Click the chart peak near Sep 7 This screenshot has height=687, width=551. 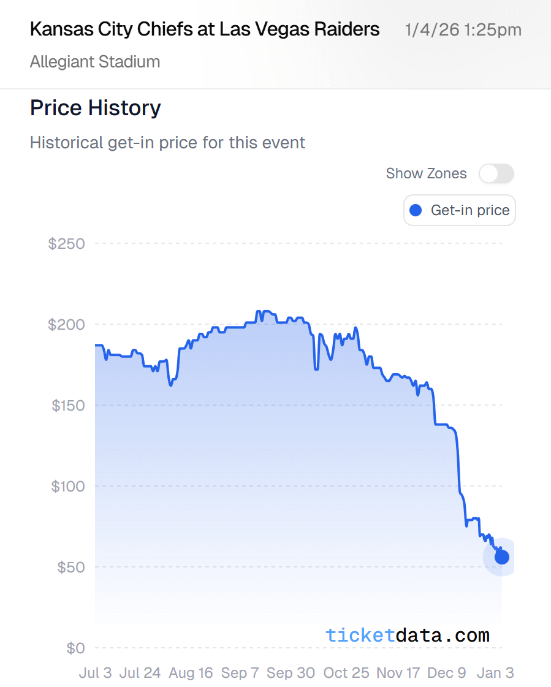(258, 312)
